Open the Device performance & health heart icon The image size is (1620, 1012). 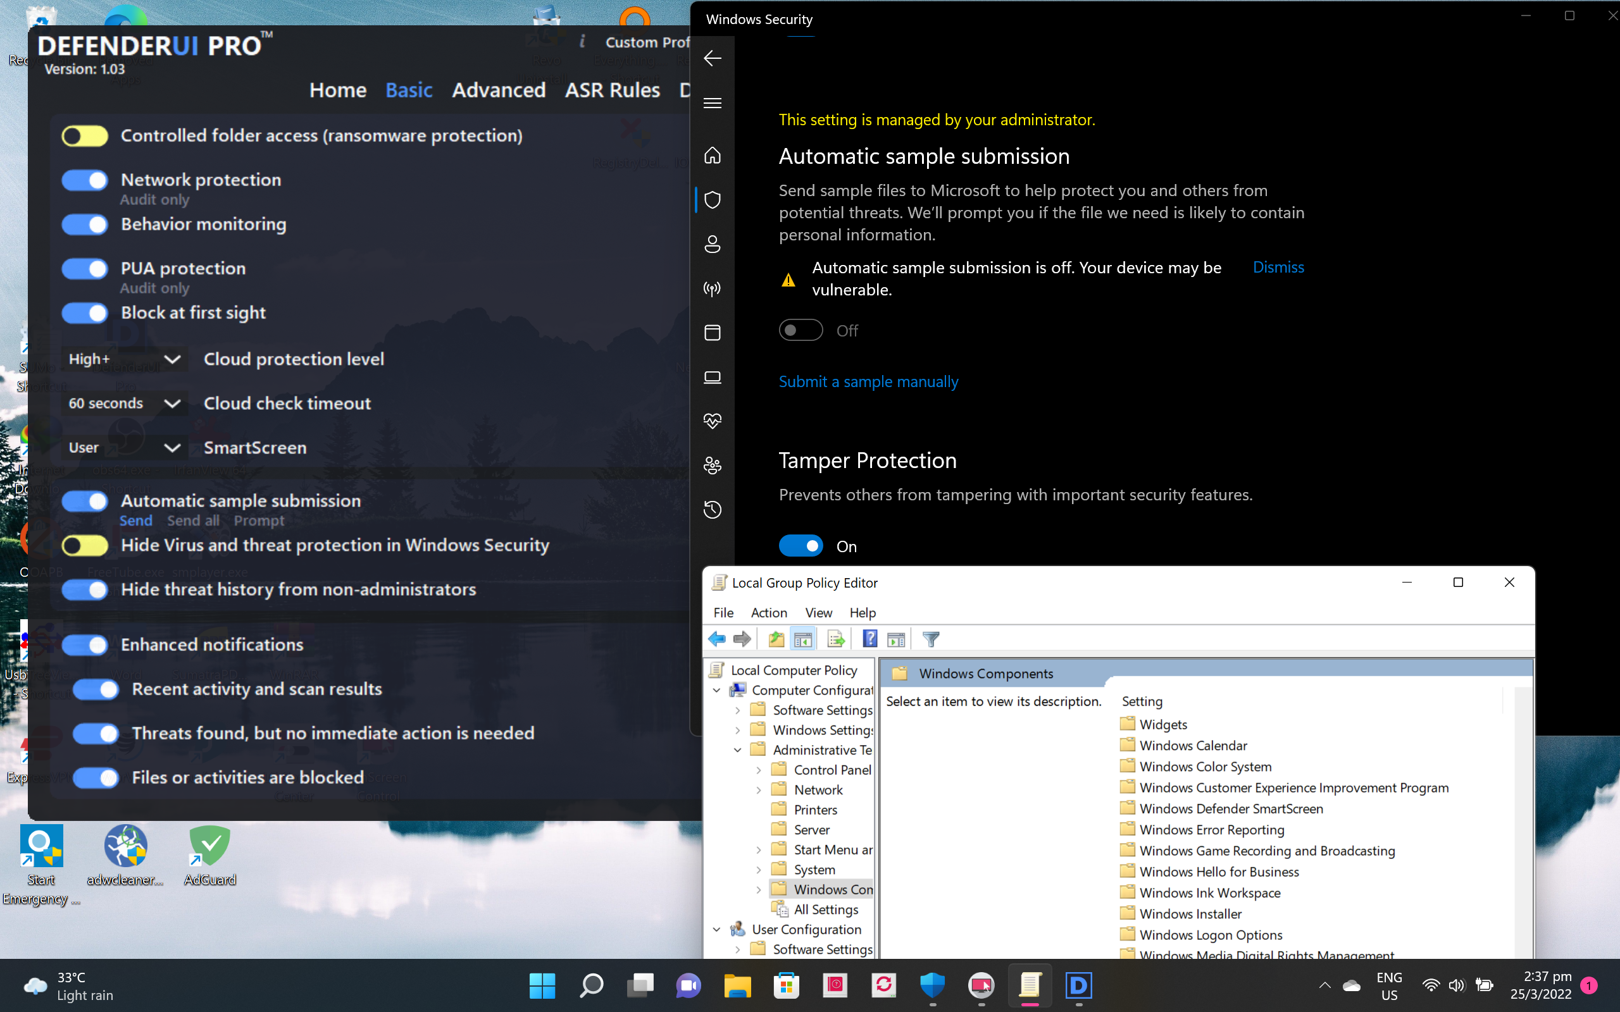pos(713,421)
